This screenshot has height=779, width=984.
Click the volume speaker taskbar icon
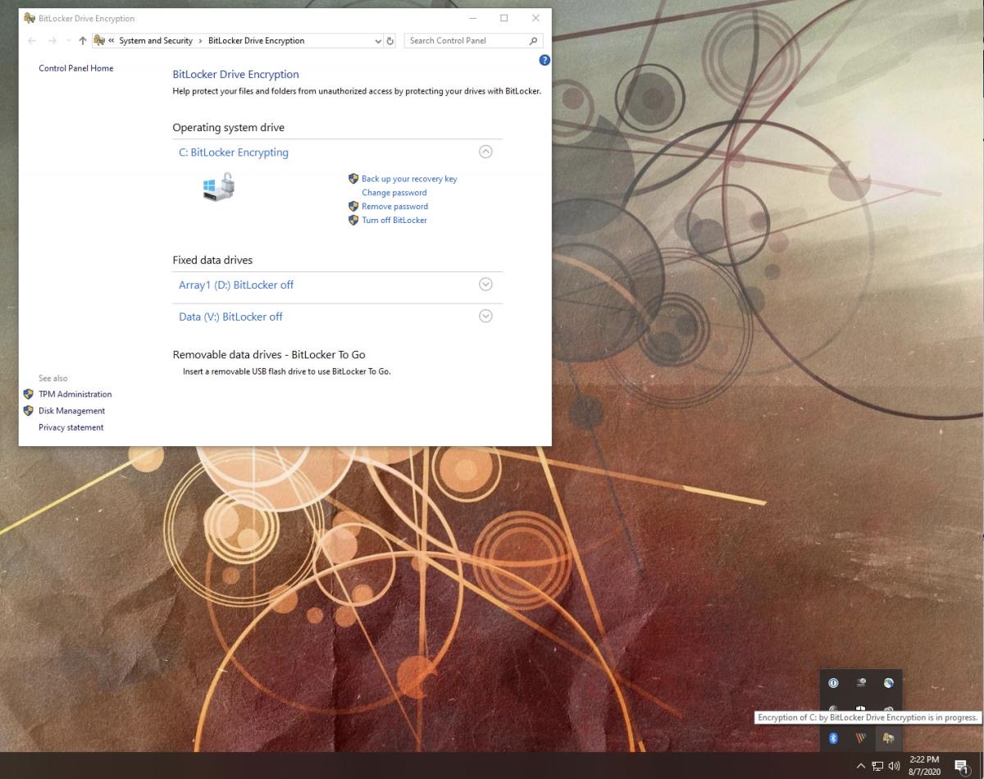click(x=894, y=766)
